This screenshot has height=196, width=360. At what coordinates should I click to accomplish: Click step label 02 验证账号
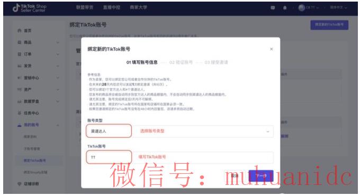point(181,62)
